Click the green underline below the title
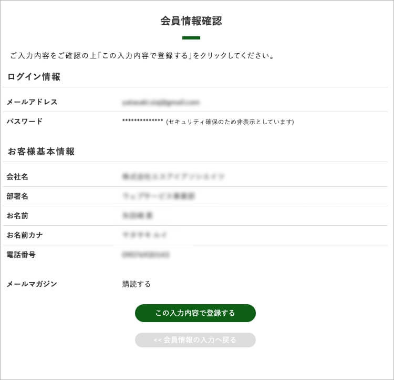The width and height of the screenshot is (394, 380). [191, 38]
